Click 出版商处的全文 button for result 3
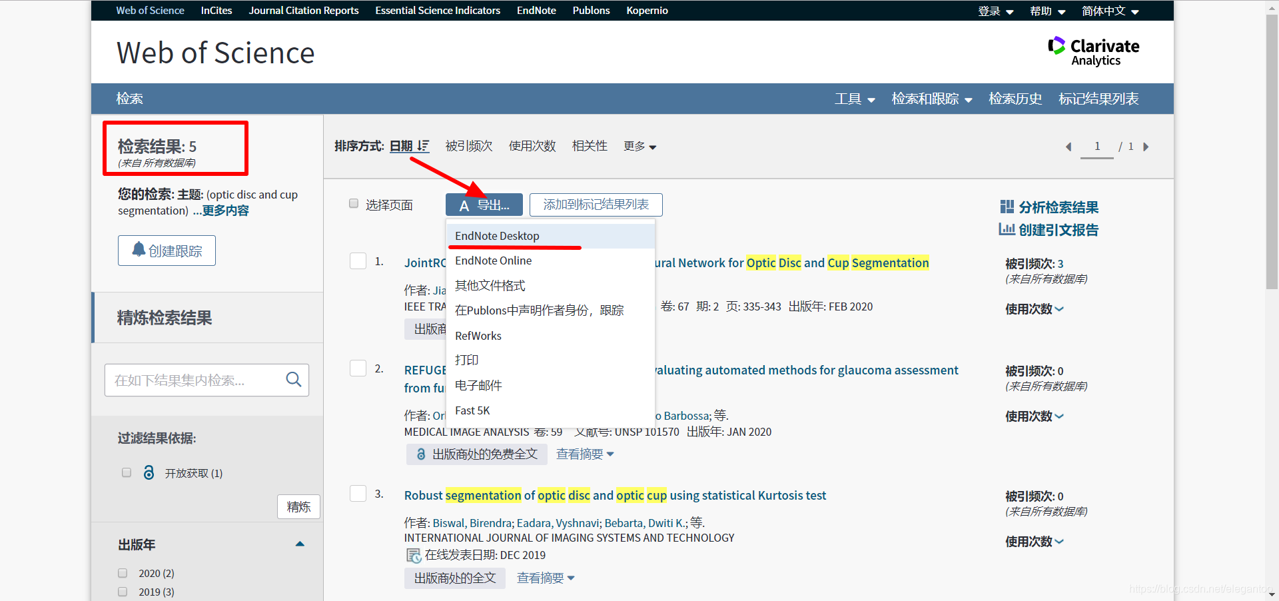 [x=455, y=578]
